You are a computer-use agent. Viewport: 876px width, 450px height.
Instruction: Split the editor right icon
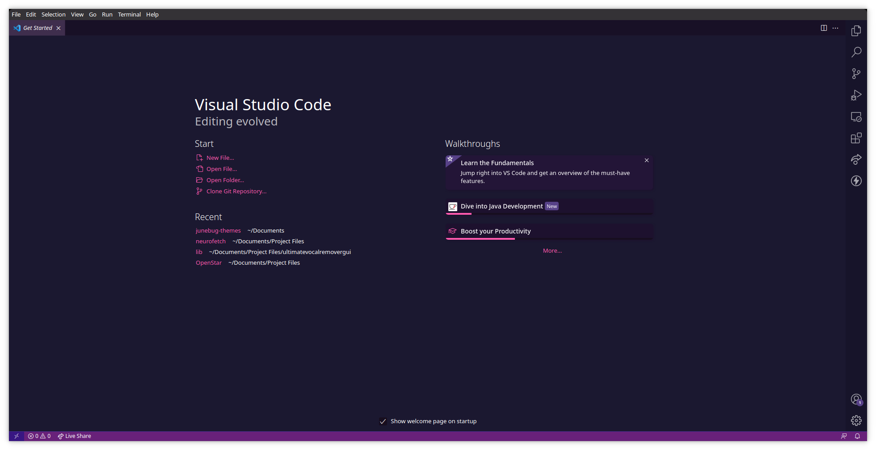[x=824, y=28]
